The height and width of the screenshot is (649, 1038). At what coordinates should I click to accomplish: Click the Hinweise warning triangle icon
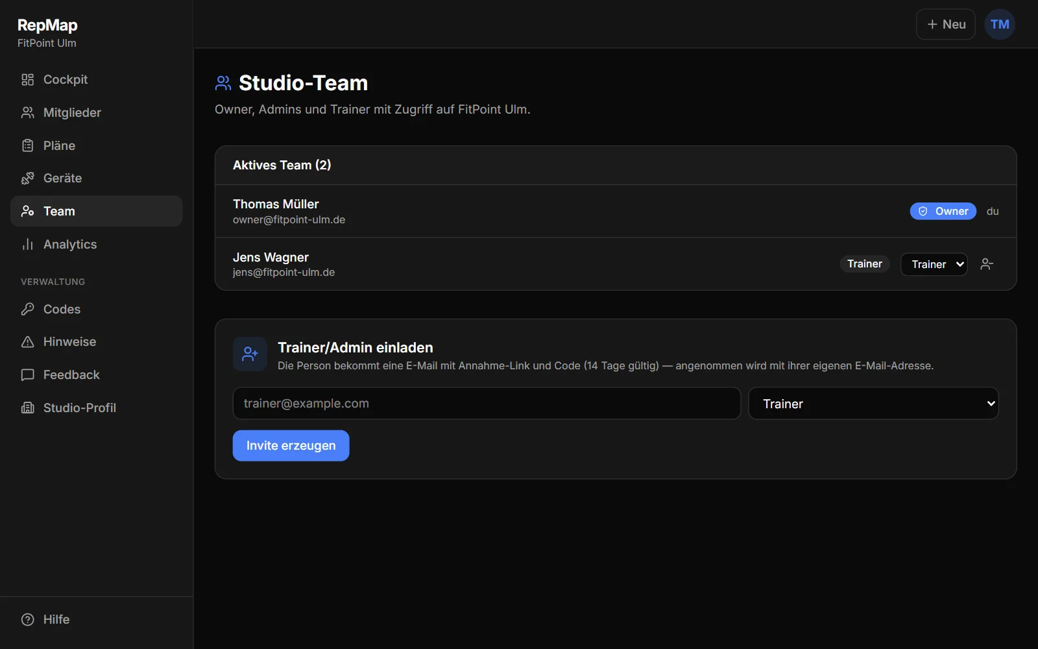tap(27, 342)
